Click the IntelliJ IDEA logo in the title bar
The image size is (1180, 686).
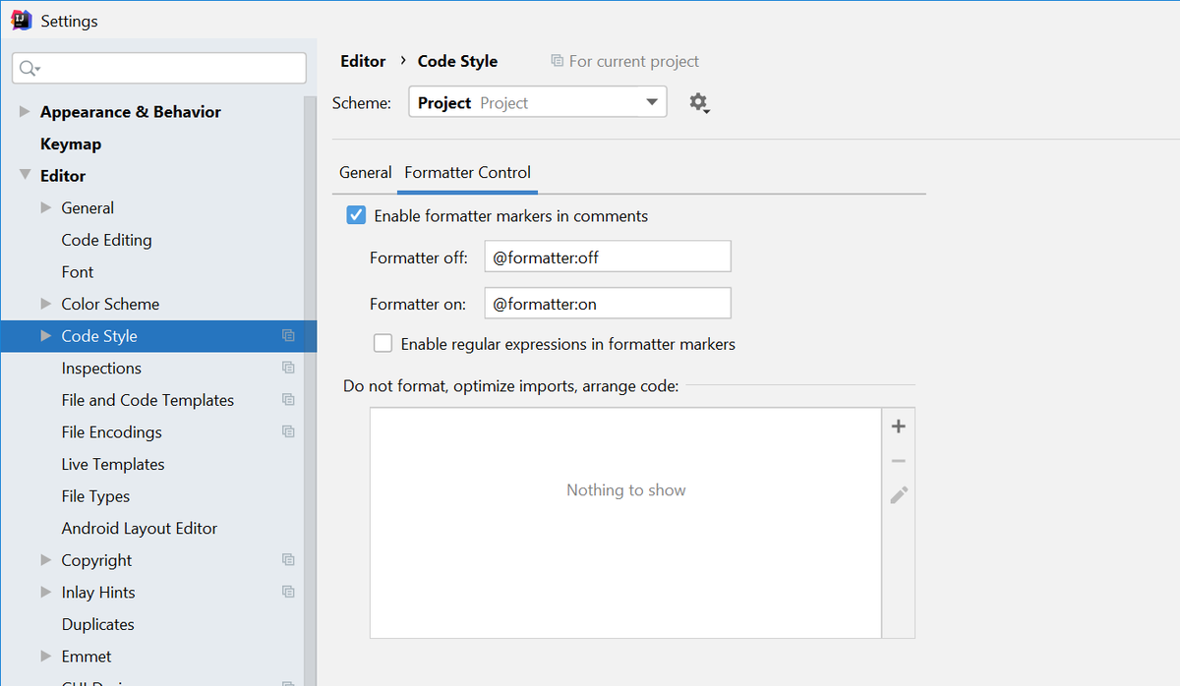pos(21,20)
